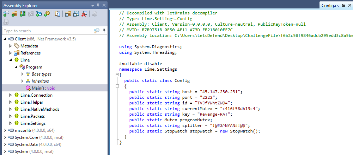Collapse the namespace code fold box
This screenshot has height=155, width=353.
coord(117,75)
